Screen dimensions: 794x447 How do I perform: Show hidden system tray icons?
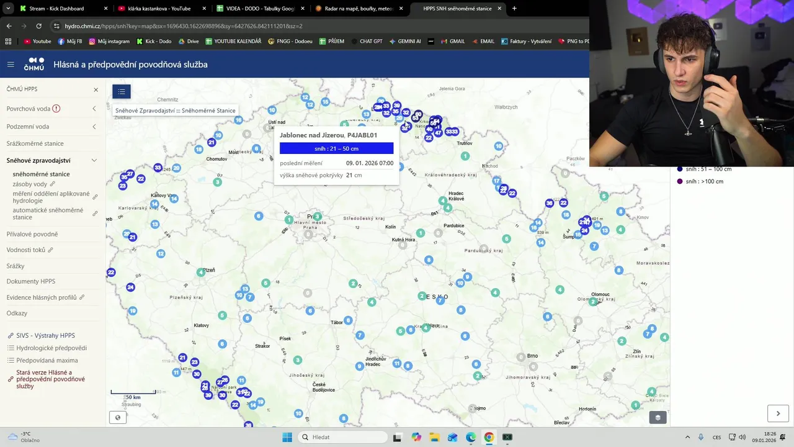(687, 437)
